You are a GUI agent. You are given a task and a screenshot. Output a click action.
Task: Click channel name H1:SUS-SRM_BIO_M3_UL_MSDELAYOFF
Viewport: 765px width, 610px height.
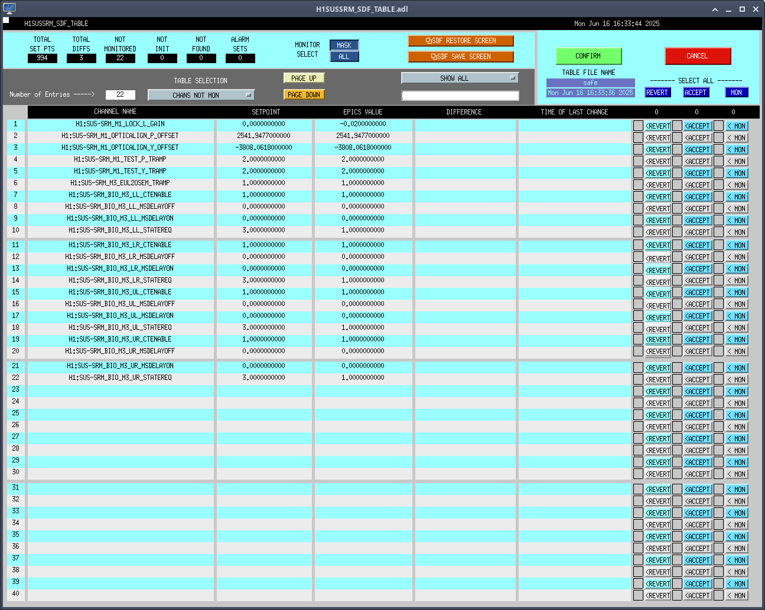click(120, 304)
